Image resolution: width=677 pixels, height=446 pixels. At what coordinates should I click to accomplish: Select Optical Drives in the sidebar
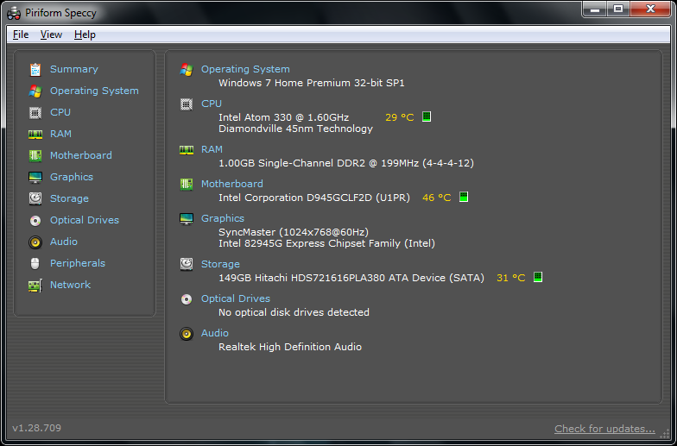click(85, 220)
